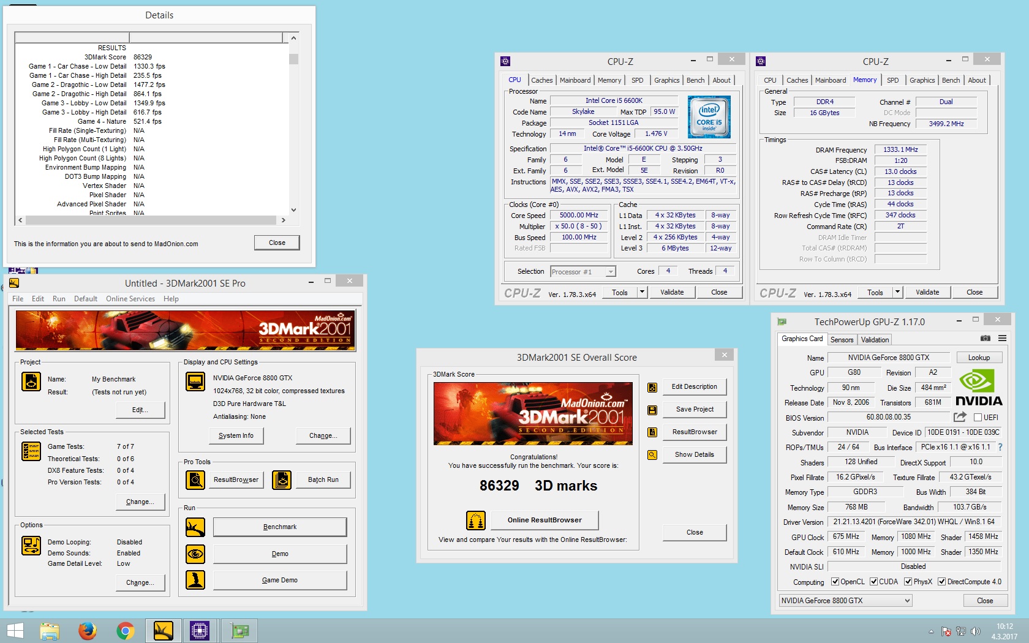This screenshot has width=1029, height=643.
Task: Toggle the UEFI checkbox in GPU-Z
Action: click(978, 418)
